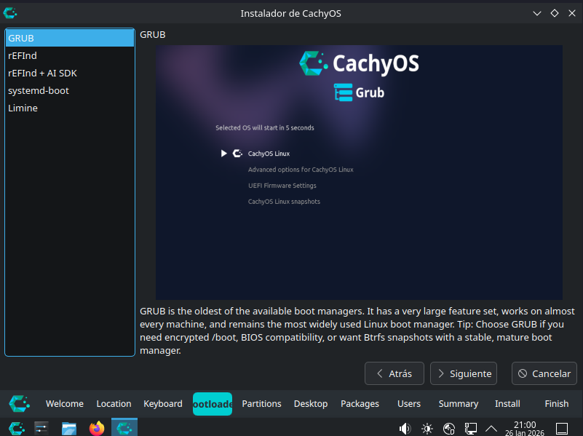Viewport: 583px width, 436px height.
Task: Open the file manager from taskbar
Action: click(x=69, y=428)
